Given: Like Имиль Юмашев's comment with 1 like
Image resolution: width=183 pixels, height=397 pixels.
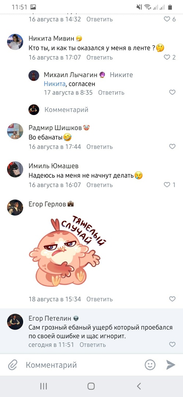Looking at the screenshot, I should point(169,185).
